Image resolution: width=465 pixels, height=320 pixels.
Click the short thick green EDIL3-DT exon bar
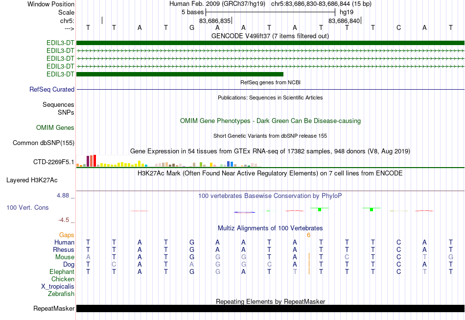180,74
